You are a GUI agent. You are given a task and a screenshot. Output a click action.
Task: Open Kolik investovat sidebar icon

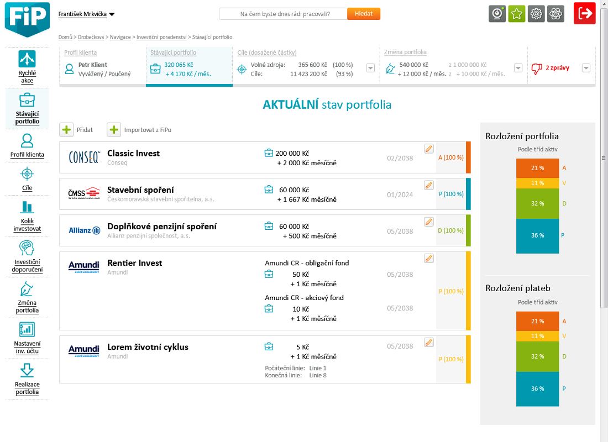[x=27, y=207]
